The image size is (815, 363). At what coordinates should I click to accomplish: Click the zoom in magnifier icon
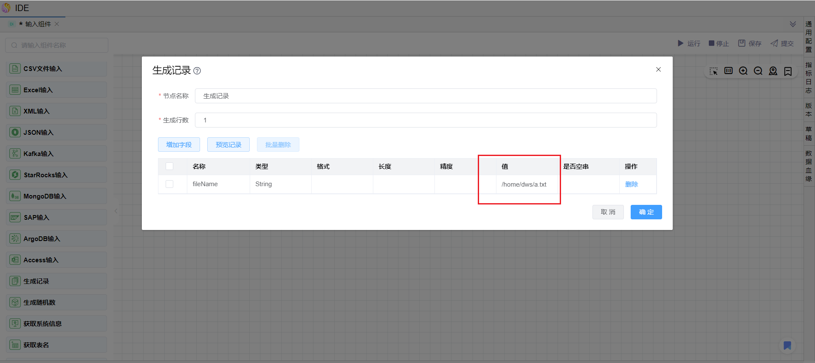[743, 71]
